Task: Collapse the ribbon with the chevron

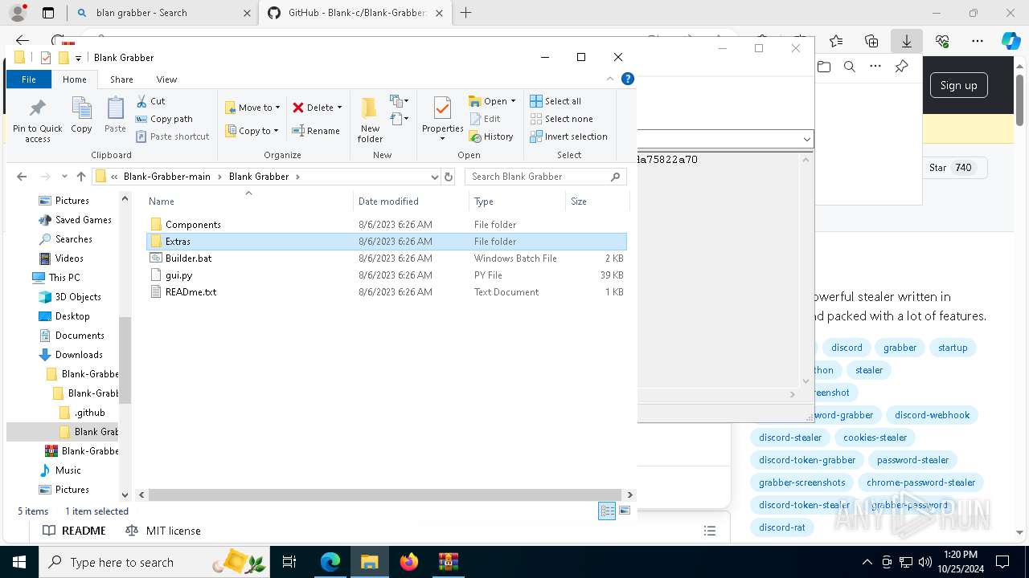Action: point(610,79)
